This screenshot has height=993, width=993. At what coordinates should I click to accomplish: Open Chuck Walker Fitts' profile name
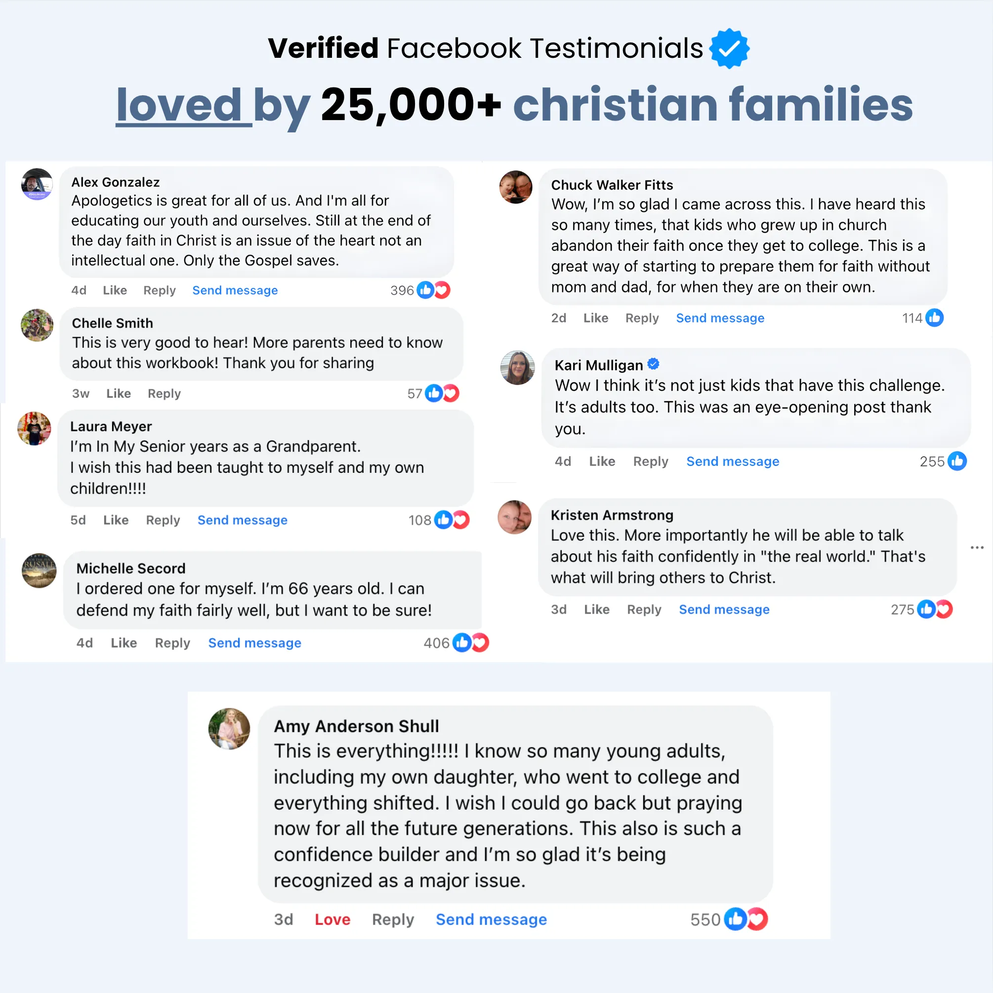[x=612, y=185]
